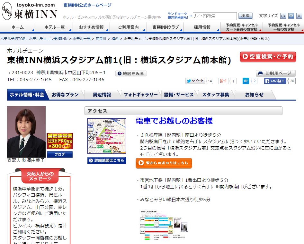This screenshot has height=244, width=304.
Task: Click the Twitter ツイート share button
Action: [x=195, y=81]
